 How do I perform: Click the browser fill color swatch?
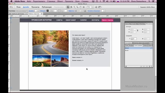click(x=103, y=11)
